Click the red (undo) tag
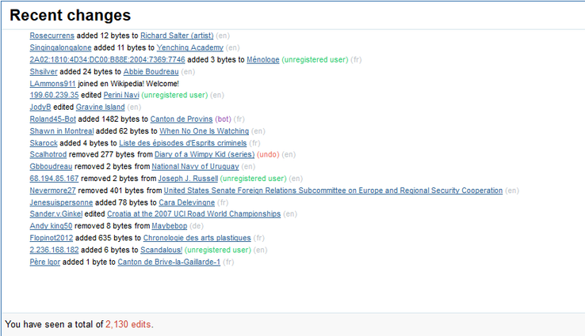 [x=268, y=154]
